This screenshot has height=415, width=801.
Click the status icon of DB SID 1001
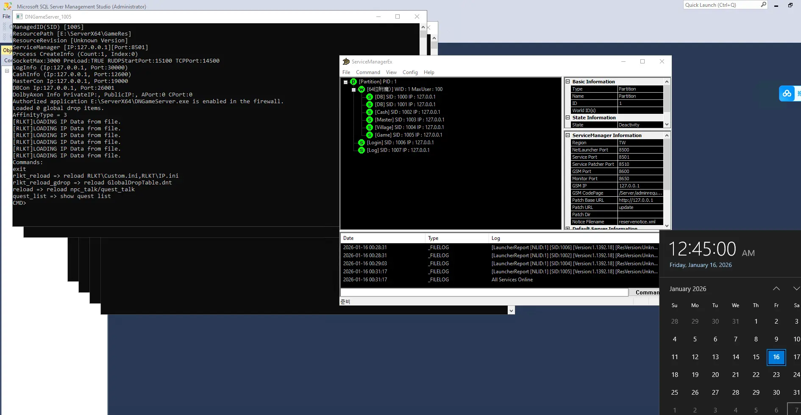click(x=370, y=104)
